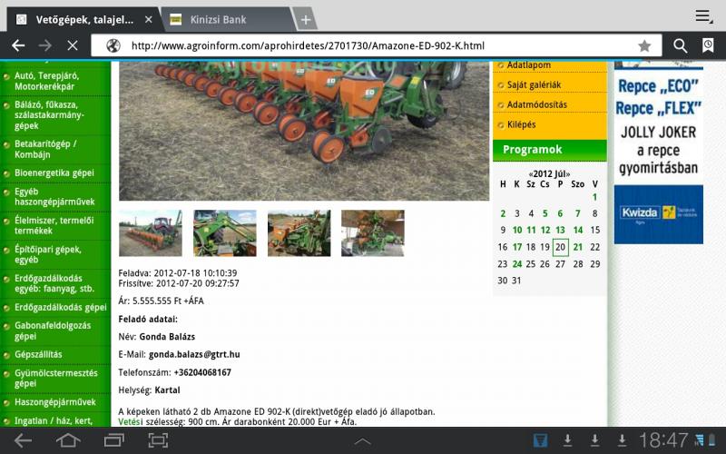Open a new tab with plus button
Viewport: 726px width, 454px height.
tap(306, 19)
